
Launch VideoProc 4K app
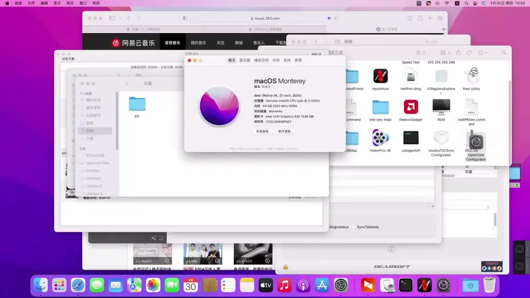[x=380, y=138]
